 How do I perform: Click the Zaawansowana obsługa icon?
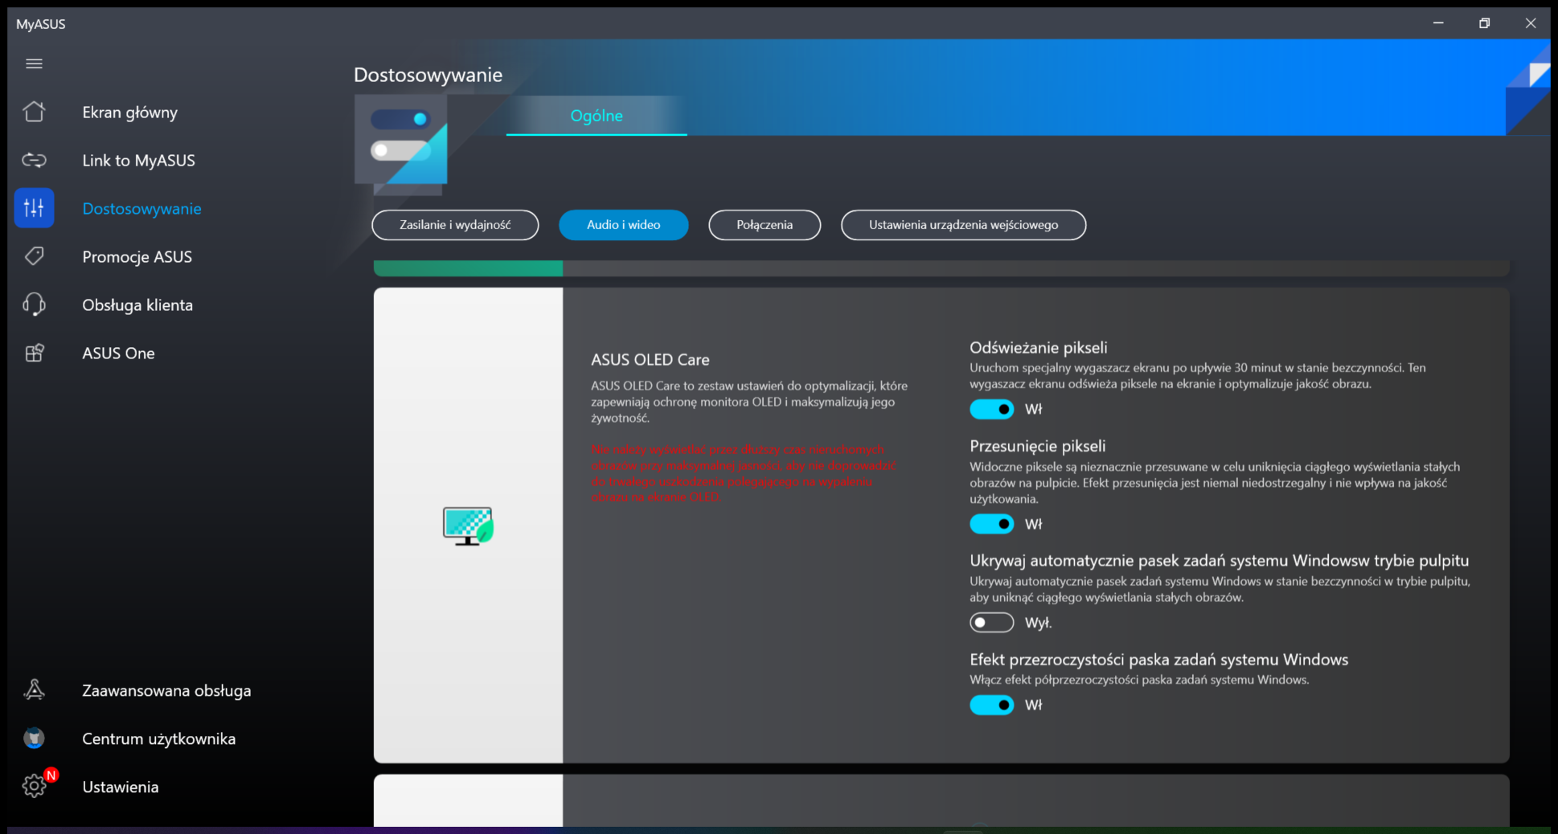pyautogui.click(x=34, y=690)
